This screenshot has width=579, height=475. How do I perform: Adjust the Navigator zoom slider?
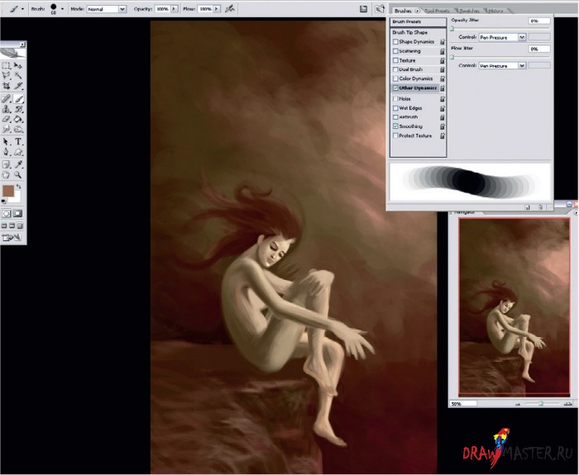pos(541,404)
